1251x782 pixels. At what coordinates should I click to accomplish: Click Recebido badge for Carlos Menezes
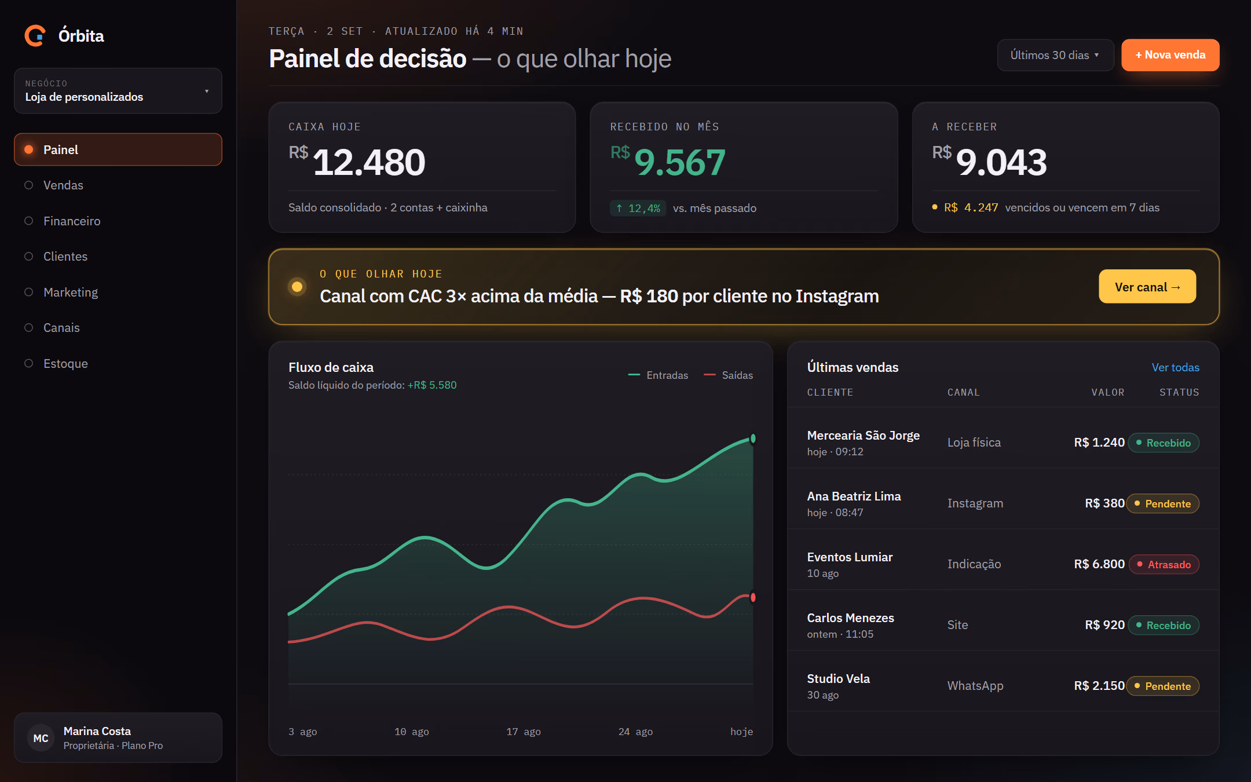[x=1164, y=625]
